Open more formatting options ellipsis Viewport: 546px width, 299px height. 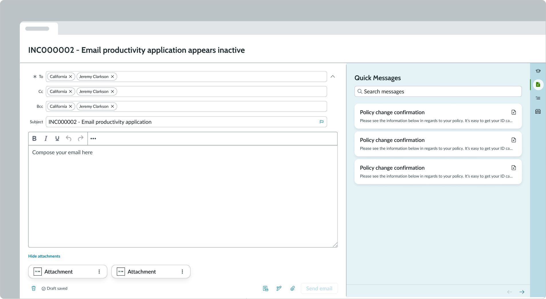point(93,139)
